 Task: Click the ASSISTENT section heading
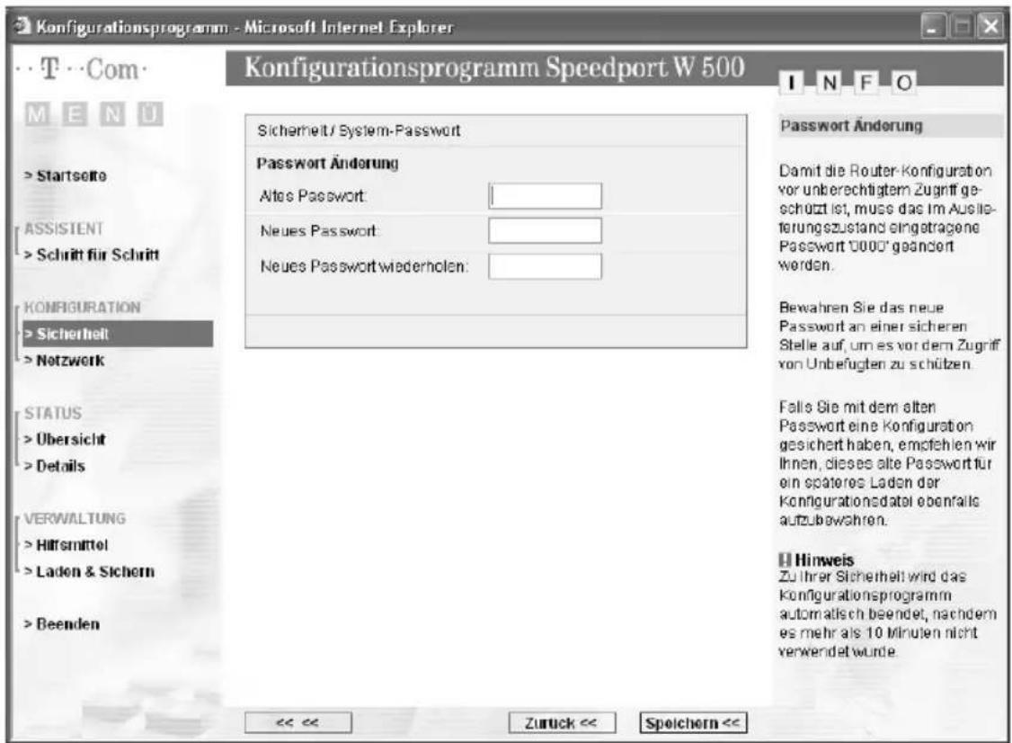click(x=63, y=228)
